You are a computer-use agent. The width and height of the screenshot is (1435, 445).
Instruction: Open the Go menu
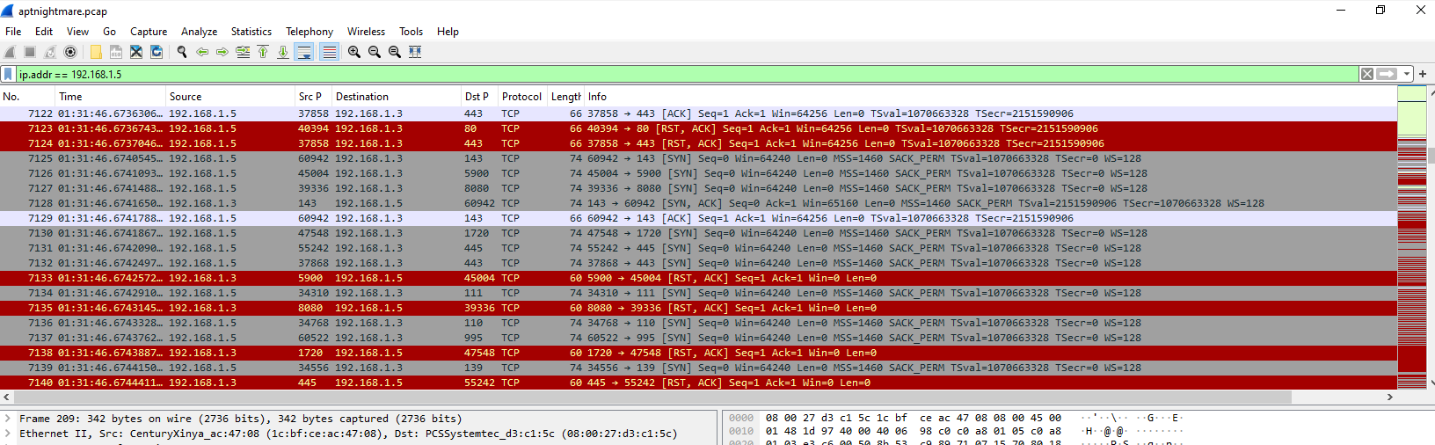tap(109, 31)
